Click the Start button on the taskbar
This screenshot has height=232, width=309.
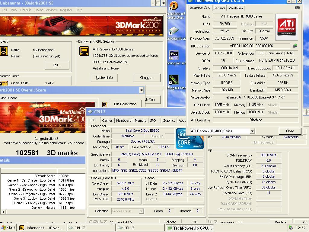(9, 228)
